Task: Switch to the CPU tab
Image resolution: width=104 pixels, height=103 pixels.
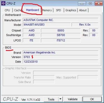Action: point(7,10)
